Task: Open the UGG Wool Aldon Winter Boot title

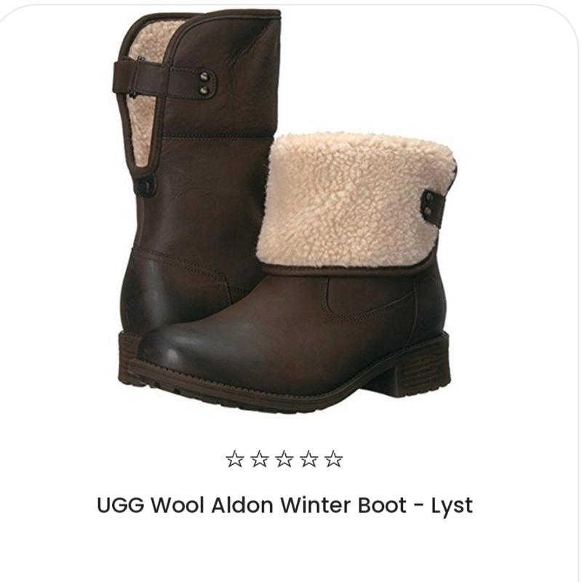Action: (x=284, y=506)
